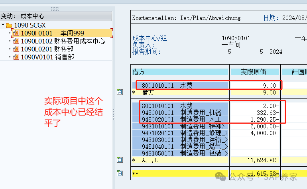307x189 pixels.
Task: Select row 9431010101 制造费用_特殊
Action: pyautogui.click(x=180, y=126)
